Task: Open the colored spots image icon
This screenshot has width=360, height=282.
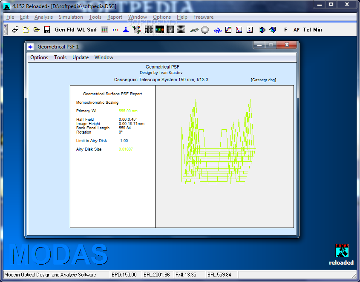Action: [x=160, y=30]
